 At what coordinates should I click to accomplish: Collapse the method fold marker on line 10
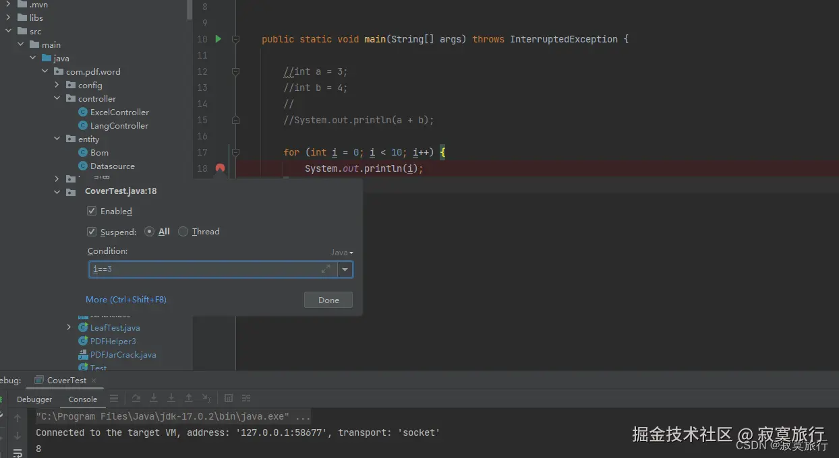pos(235,39)
